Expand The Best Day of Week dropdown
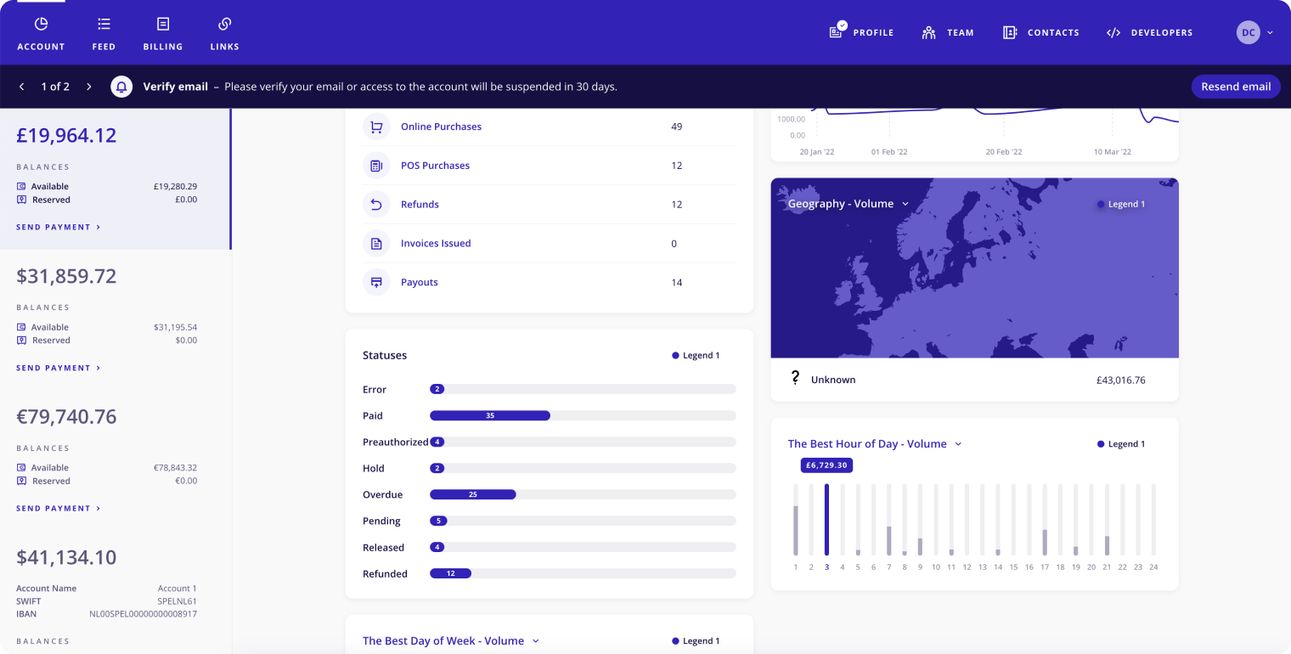The width and height of the screenshot is (1291, 654). coord(535,641)
